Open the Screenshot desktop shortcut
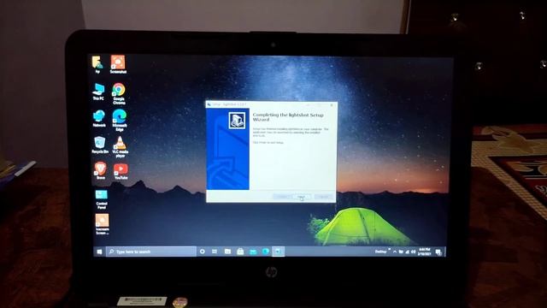This screenshot has height=308, width=547. [118, 64]
